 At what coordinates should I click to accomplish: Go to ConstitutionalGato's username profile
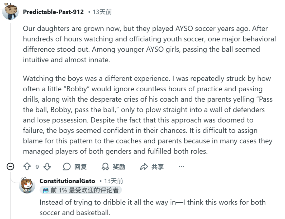tap(67, 181)
